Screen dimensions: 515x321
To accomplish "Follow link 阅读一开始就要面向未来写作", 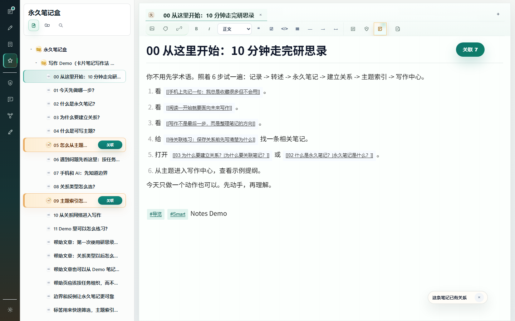I will (199, 108).
